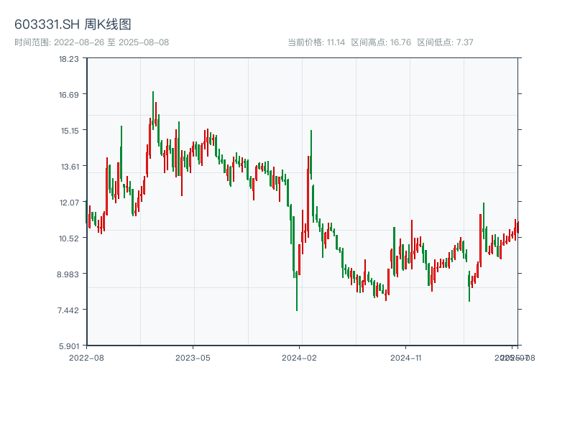Select the 15.15 y-axis tick label
The width and height of the screenshot is (575, 431).
(x=69, y=131)
